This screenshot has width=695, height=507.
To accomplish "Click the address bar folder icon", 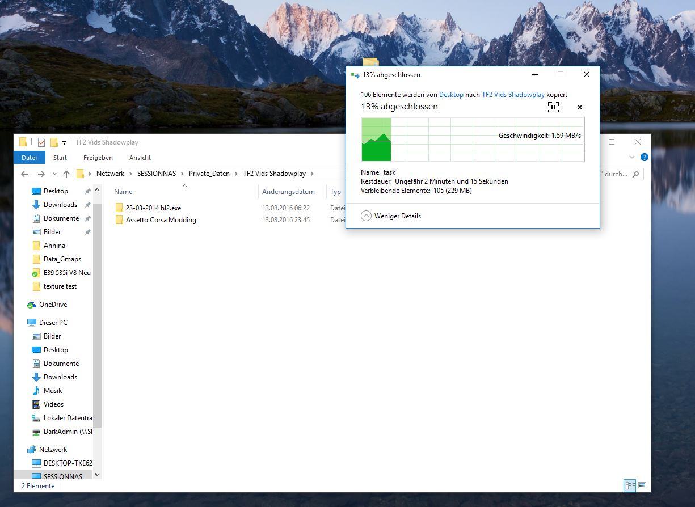I will pyautogui.click(x=81, y=174).
